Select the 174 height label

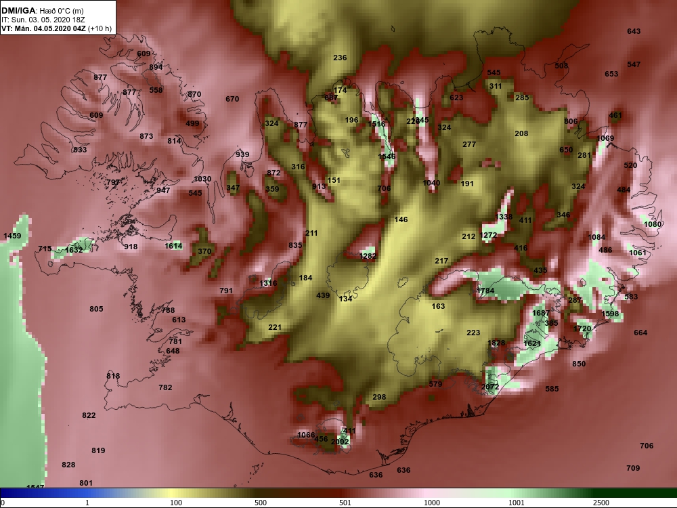[x=341, y=90]
